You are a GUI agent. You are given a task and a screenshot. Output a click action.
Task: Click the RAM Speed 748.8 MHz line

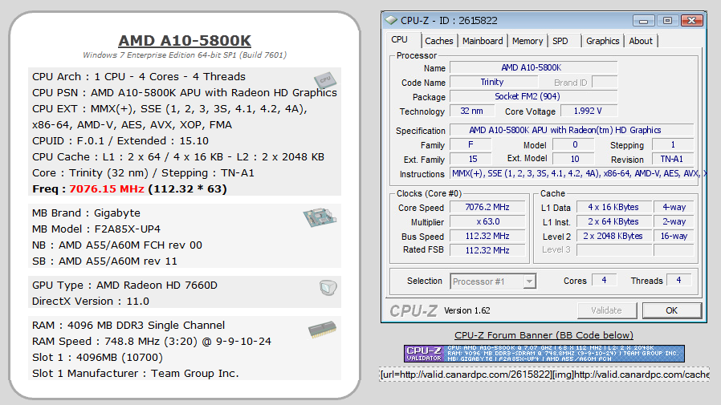[x=152, y=342]
